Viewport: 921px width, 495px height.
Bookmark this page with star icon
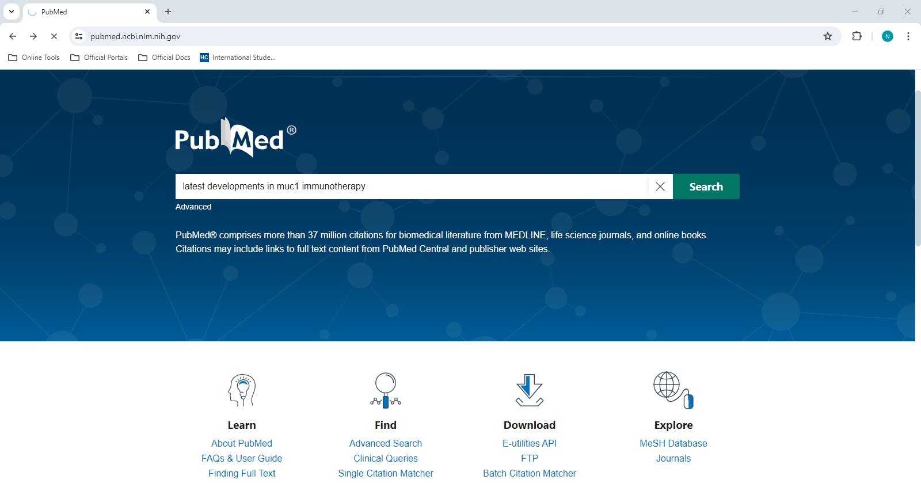828,36
